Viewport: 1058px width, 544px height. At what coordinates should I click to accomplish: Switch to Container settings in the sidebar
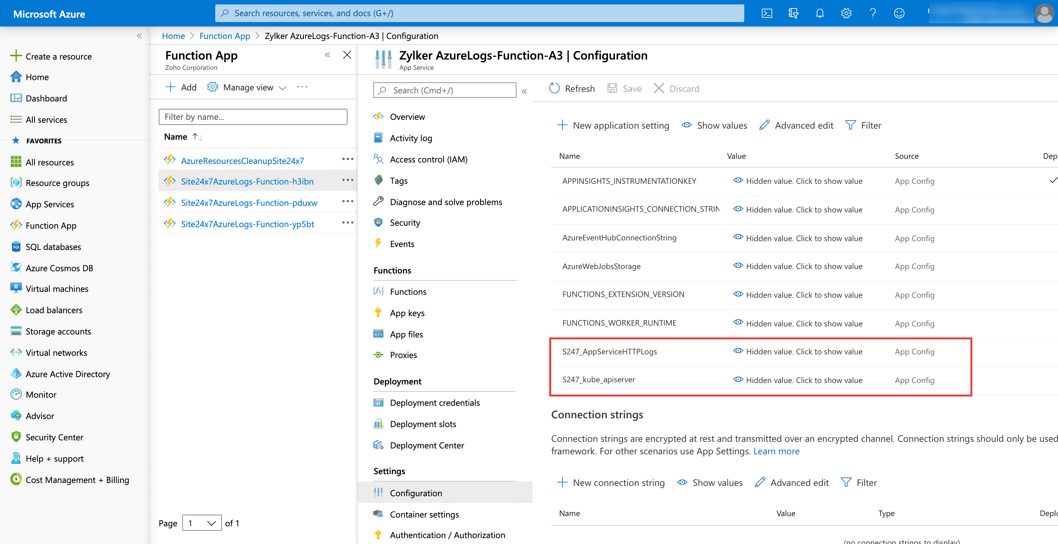click(x=424, y=514)
